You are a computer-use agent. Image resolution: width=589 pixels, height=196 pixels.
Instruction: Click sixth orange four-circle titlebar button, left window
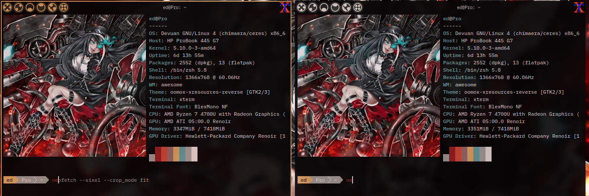[x=64, y=7]
